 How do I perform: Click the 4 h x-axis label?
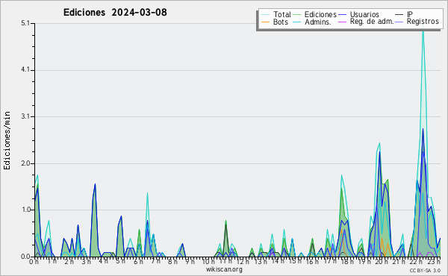(x=104, y=261)
